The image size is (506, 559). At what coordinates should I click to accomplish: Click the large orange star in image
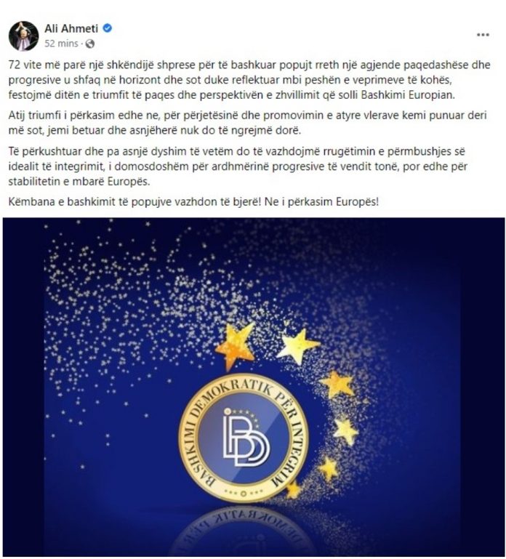click(235, 345)
